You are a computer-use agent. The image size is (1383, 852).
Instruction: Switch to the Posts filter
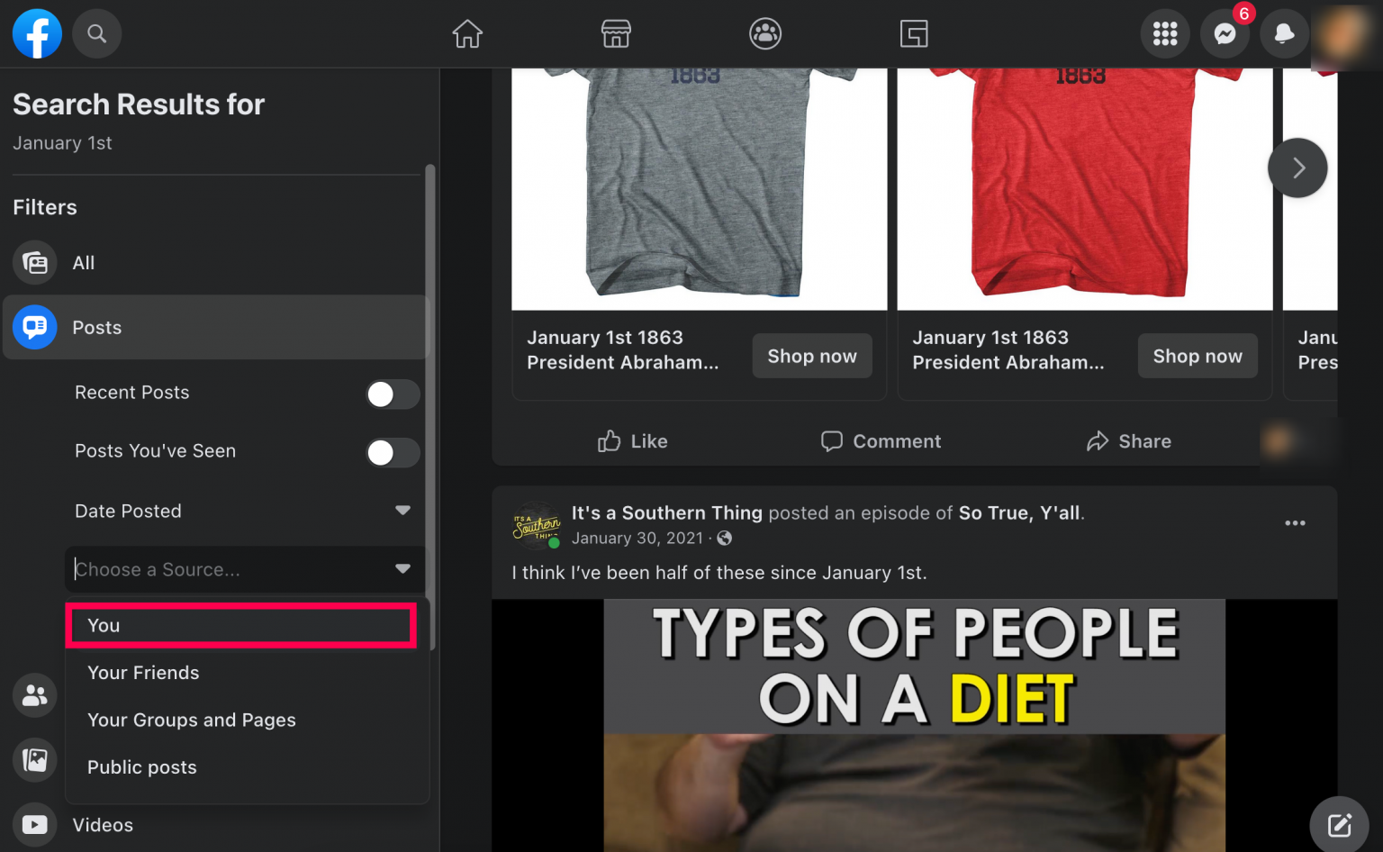coord(96,327)
